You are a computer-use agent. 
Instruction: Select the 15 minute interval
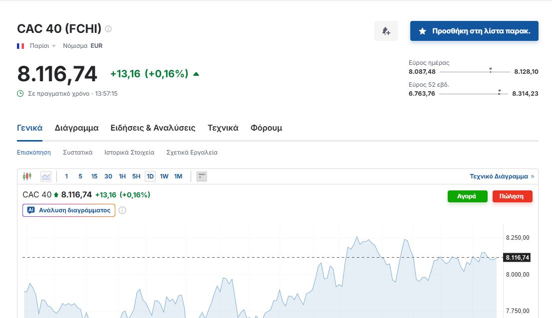coord(94,176)
